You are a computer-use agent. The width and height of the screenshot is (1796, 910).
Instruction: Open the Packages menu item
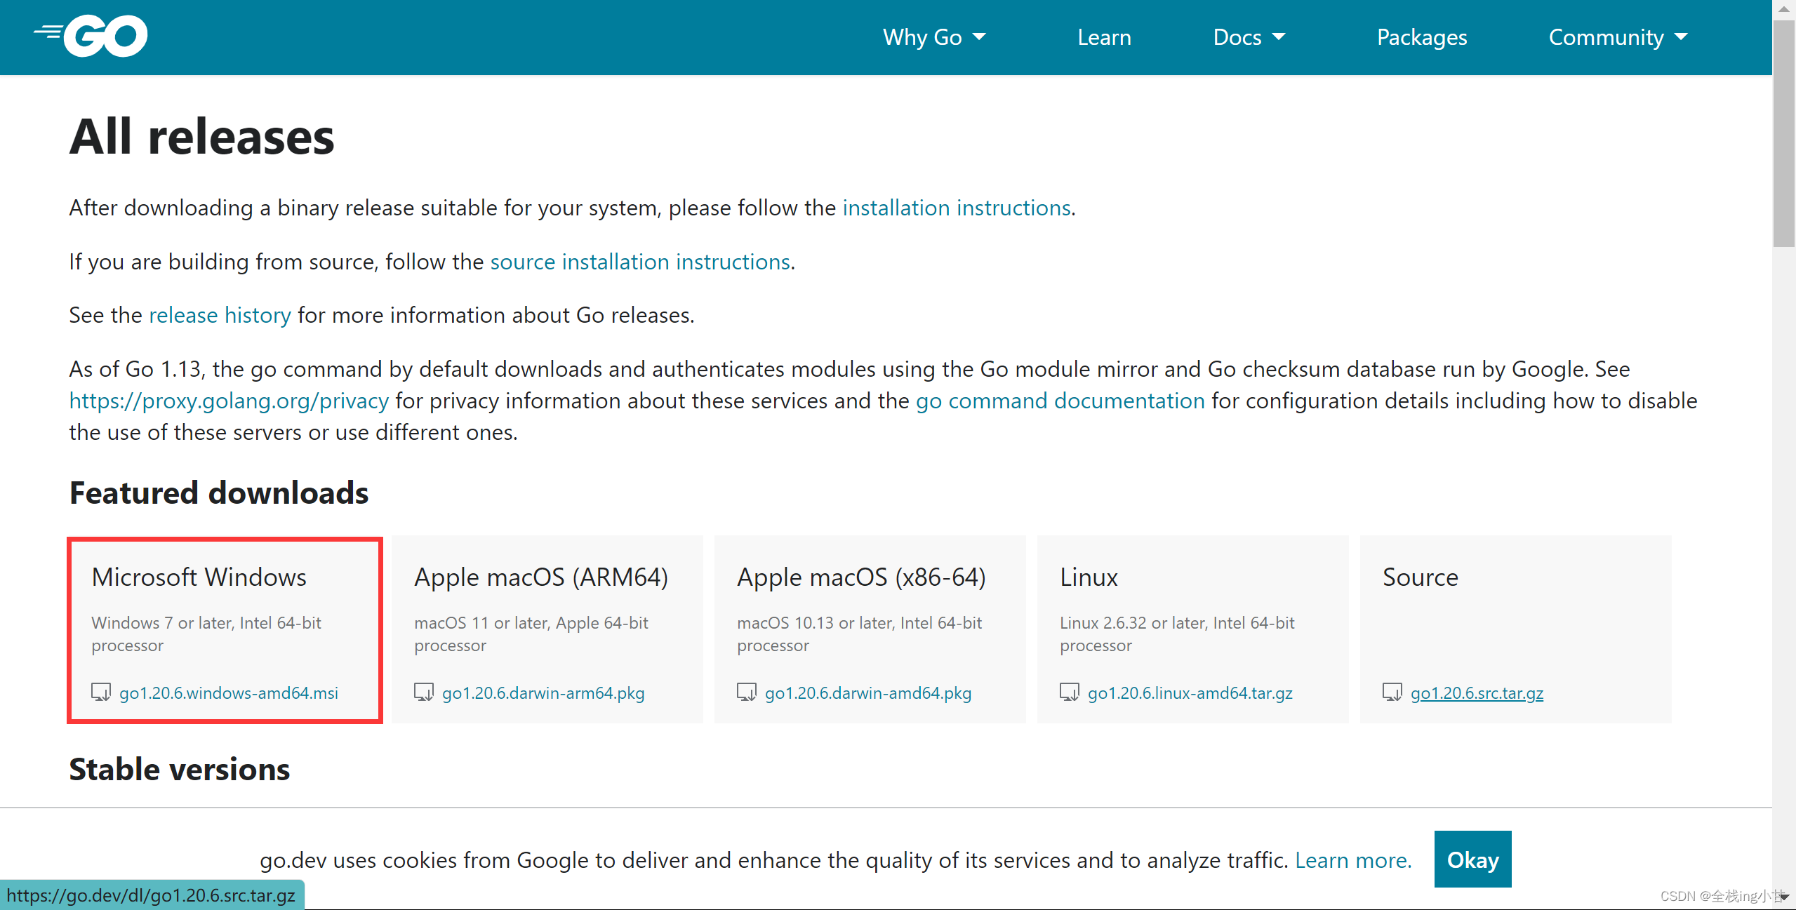[x=1422, y=37]
